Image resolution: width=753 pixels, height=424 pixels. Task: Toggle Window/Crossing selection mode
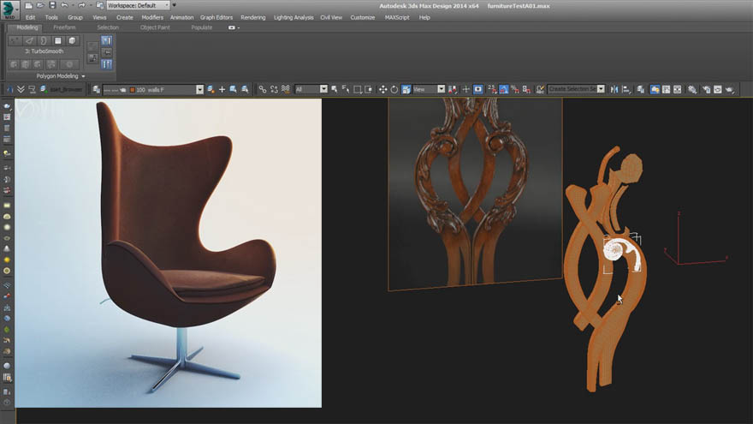point(368,89)
